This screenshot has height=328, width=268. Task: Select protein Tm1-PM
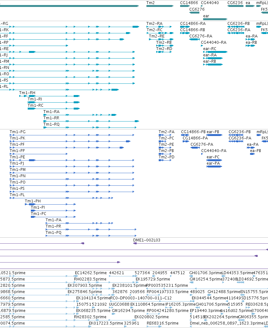click(72, 173)
